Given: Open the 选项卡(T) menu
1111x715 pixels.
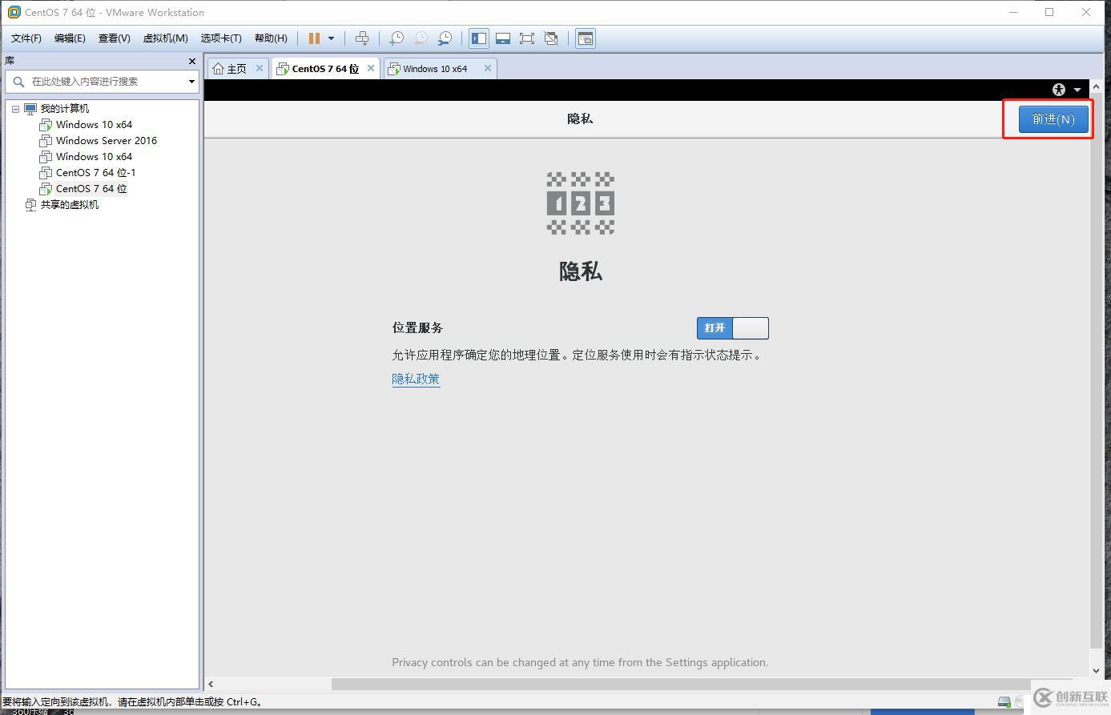Looking at the screenshot, I should tap(221, 38).
